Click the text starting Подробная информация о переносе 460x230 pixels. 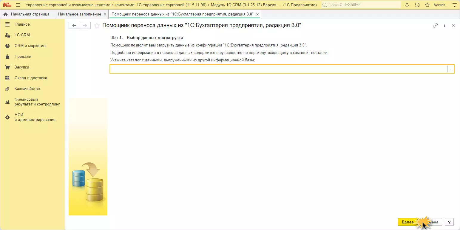coord(219,53)
